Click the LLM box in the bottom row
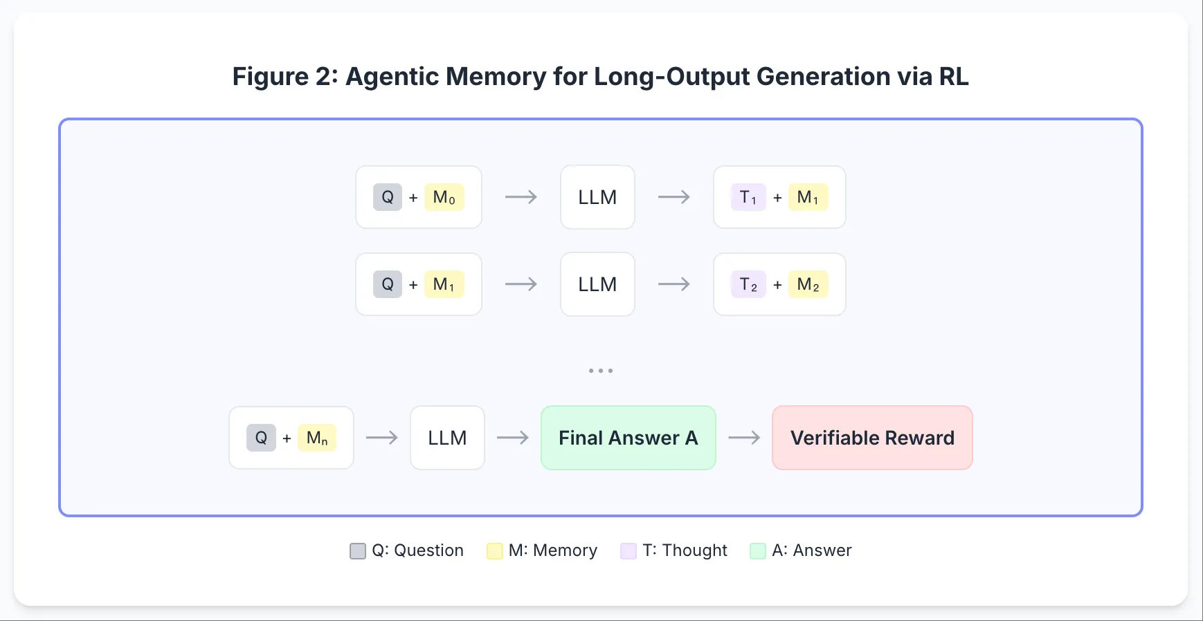Viewport: 1203px width, 621px height. coord(447,438)
